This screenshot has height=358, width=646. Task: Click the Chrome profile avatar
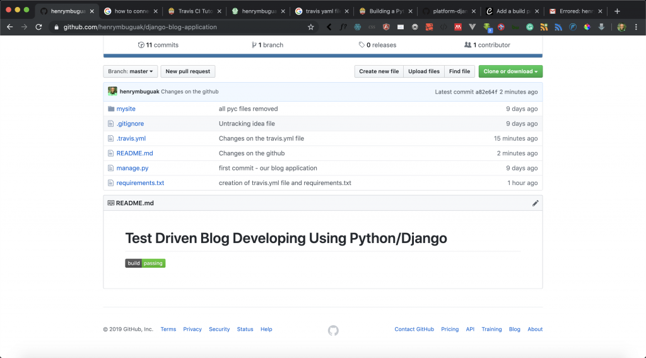click(x=621, y=27)
